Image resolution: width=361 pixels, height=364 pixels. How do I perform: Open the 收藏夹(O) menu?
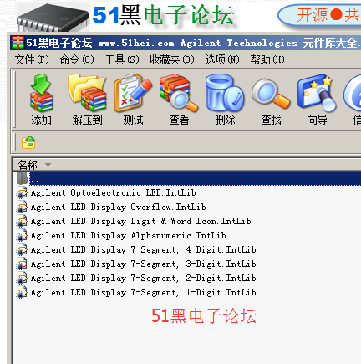(x=172, y=59)
